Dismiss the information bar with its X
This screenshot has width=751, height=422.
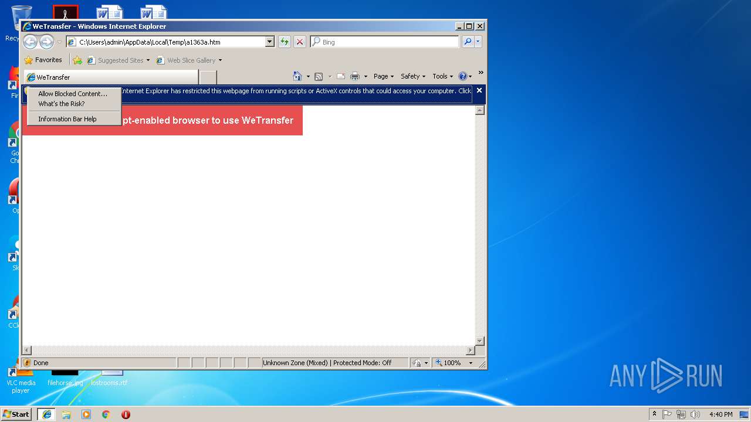(x=479, y=90)
